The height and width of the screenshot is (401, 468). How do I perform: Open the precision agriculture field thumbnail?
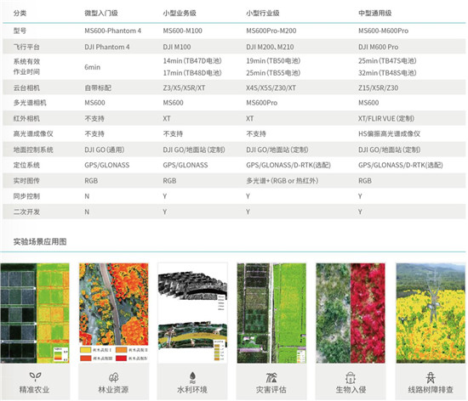tap(35, 313)
